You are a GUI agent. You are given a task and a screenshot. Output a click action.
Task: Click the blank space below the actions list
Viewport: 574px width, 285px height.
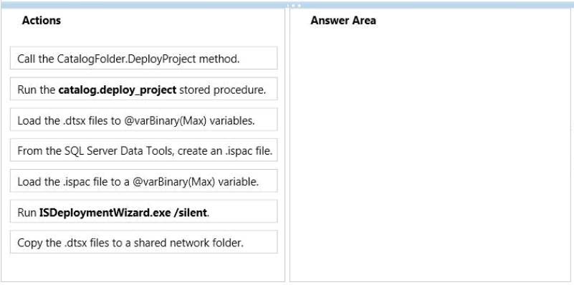click(143, 267)
